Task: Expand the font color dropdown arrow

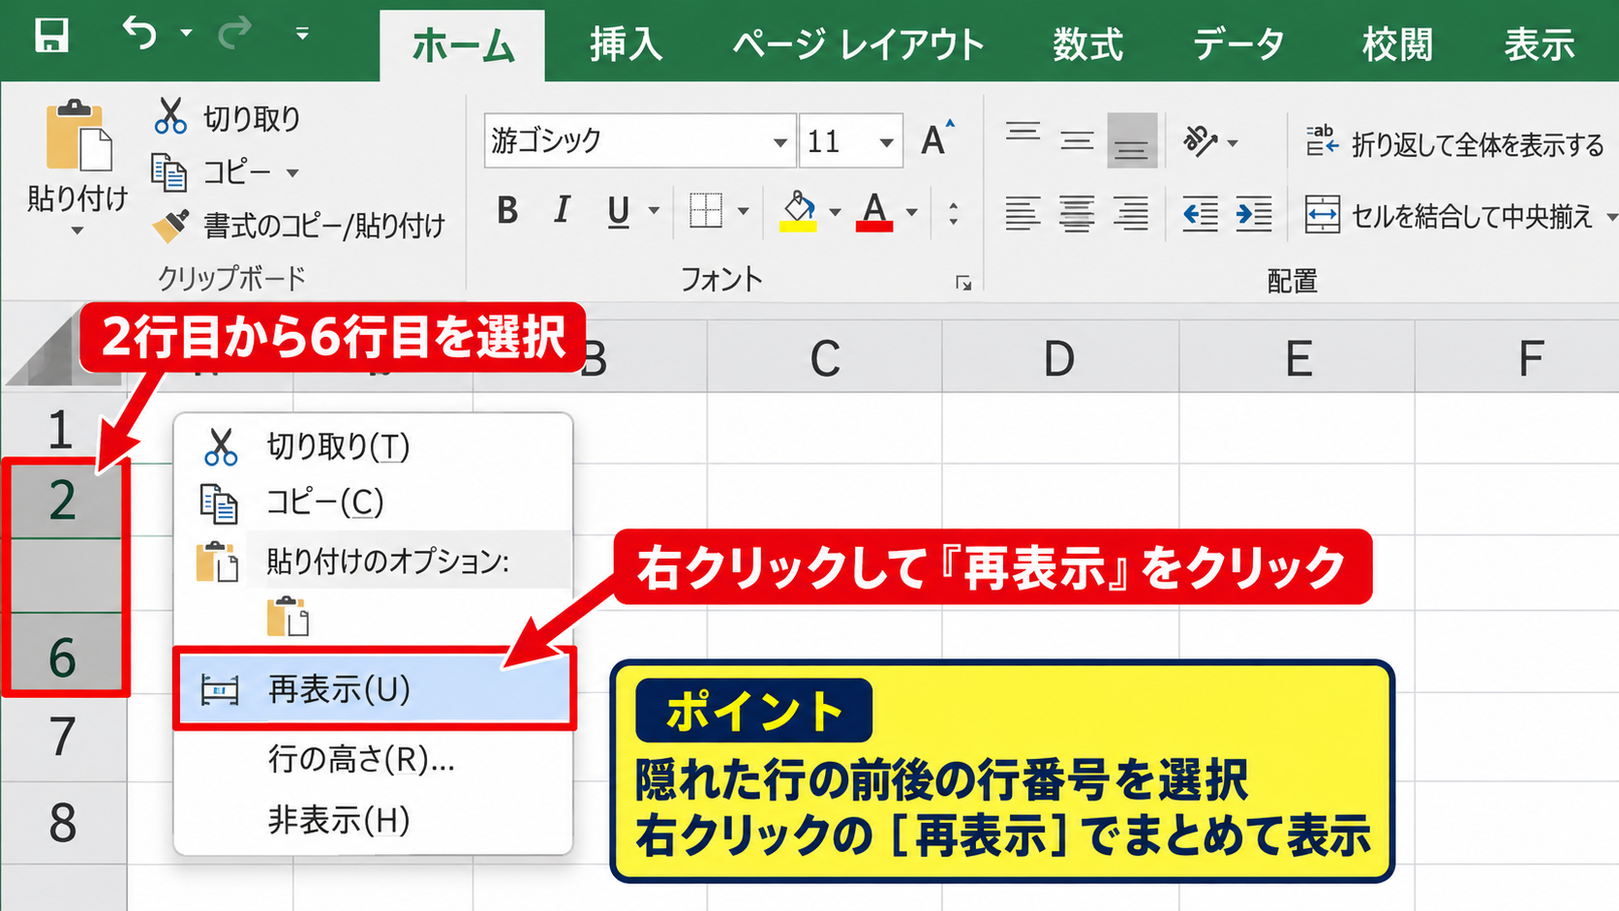Action: pos(911,211)
